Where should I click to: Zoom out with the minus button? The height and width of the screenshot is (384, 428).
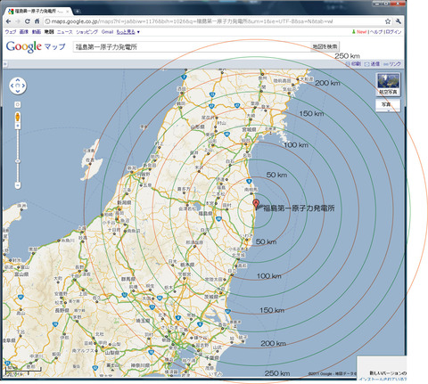tap(18, 185)
